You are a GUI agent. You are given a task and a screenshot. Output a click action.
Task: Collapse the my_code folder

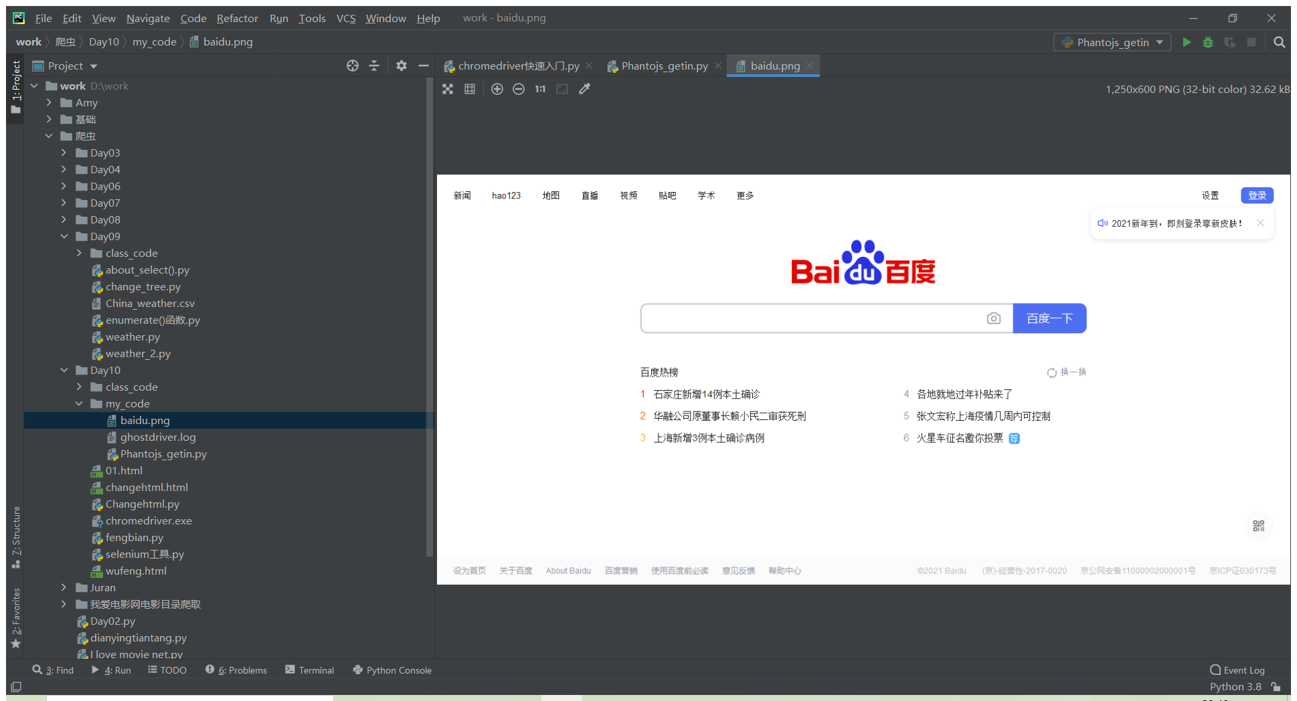pyautogui.click(x=79, y=403)
